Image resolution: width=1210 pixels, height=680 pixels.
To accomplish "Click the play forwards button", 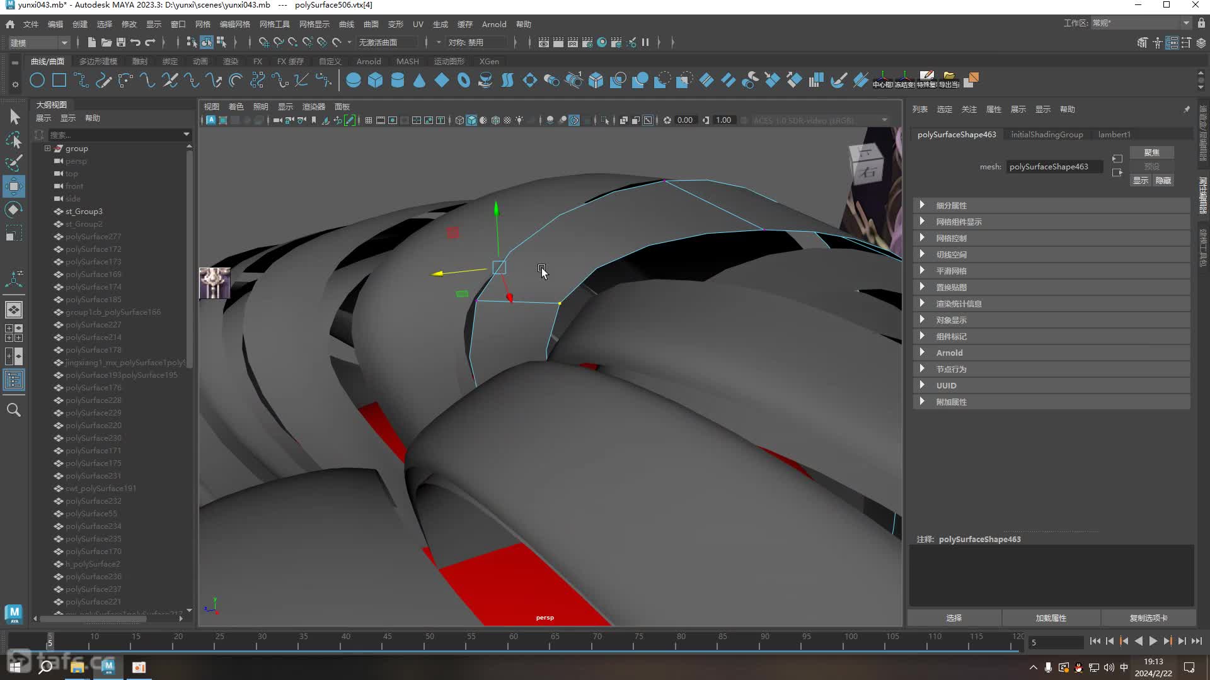I will tap(1153, 641).
